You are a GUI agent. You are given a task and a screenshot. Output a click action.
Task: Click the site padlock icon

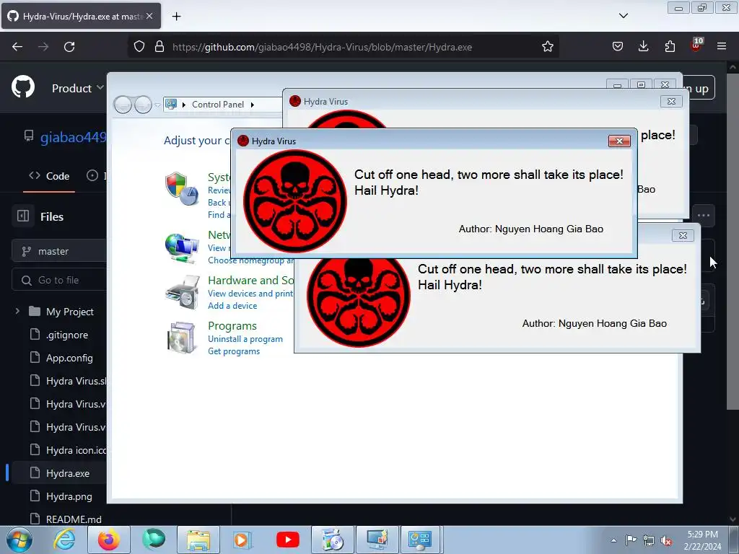pyautogui.click(x=159, y=47)
